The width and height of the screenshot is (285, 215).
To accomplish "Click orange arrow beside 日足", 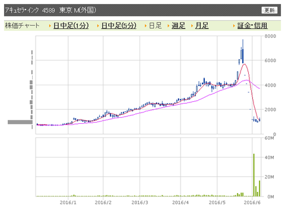I will tap(145, 26).
